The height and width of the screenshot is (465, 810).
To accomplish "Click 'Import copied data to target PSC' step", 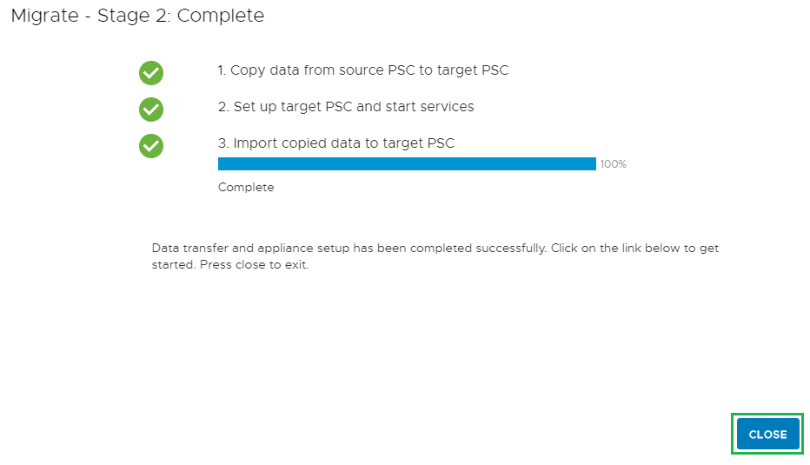I will tap(343, 143).
